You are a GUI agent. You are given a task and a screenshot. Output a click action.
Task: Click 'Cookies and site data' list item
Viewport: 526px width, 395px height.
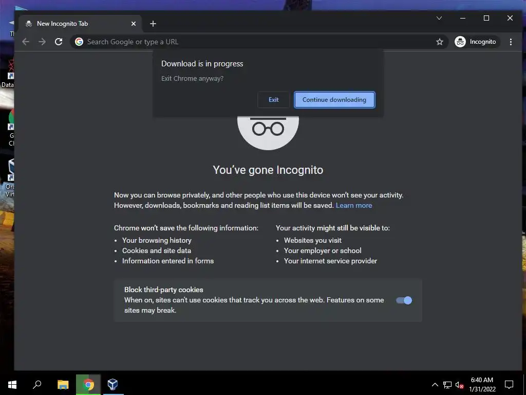pos(156,250)
